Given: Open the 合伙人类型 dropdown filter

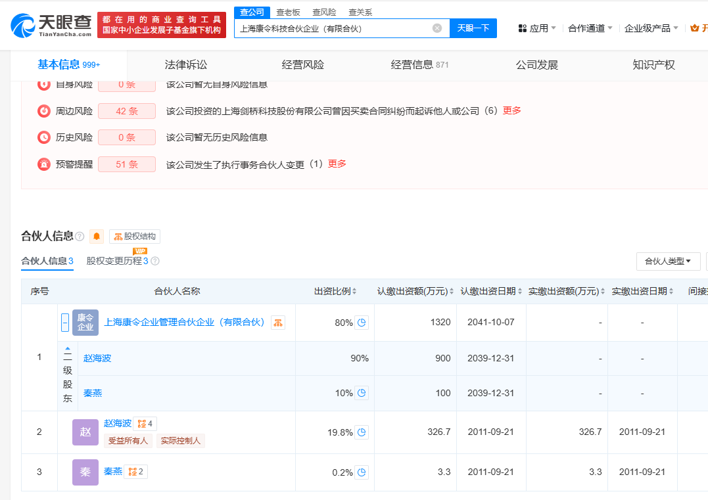Looking at the screenshot, I should [669, 261].
